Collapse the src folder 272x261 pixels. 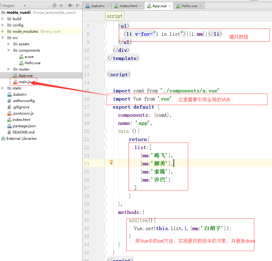3,37
